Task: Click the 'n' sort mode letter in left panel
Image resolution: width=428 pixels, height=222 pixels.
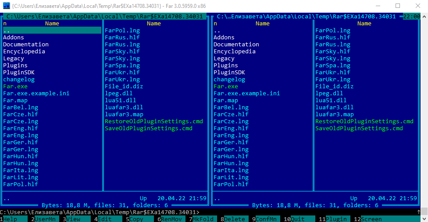Action: [5, 24]
